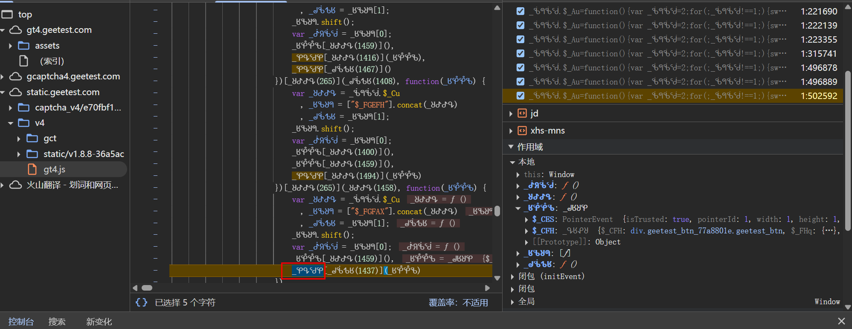This screenshot has width=852, height=329.
Task: Expand the assets folder arrow
Action: 10,46
